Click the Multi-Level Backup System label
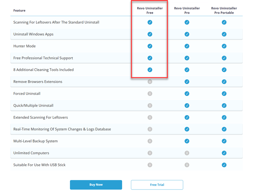Image resolution: width=257 pixels, height=195 pixels. (x=35, y=141)
